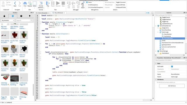Click the Toolbox search field

(23, 20)
